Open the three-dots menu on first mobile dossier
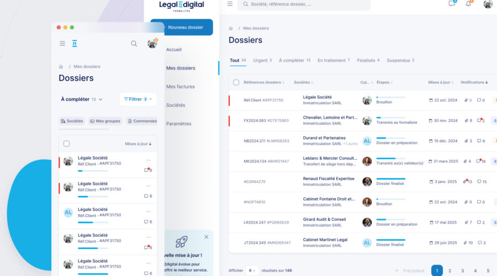The width and height of the screenshot is (497, 276). click(x=149, y=160)
